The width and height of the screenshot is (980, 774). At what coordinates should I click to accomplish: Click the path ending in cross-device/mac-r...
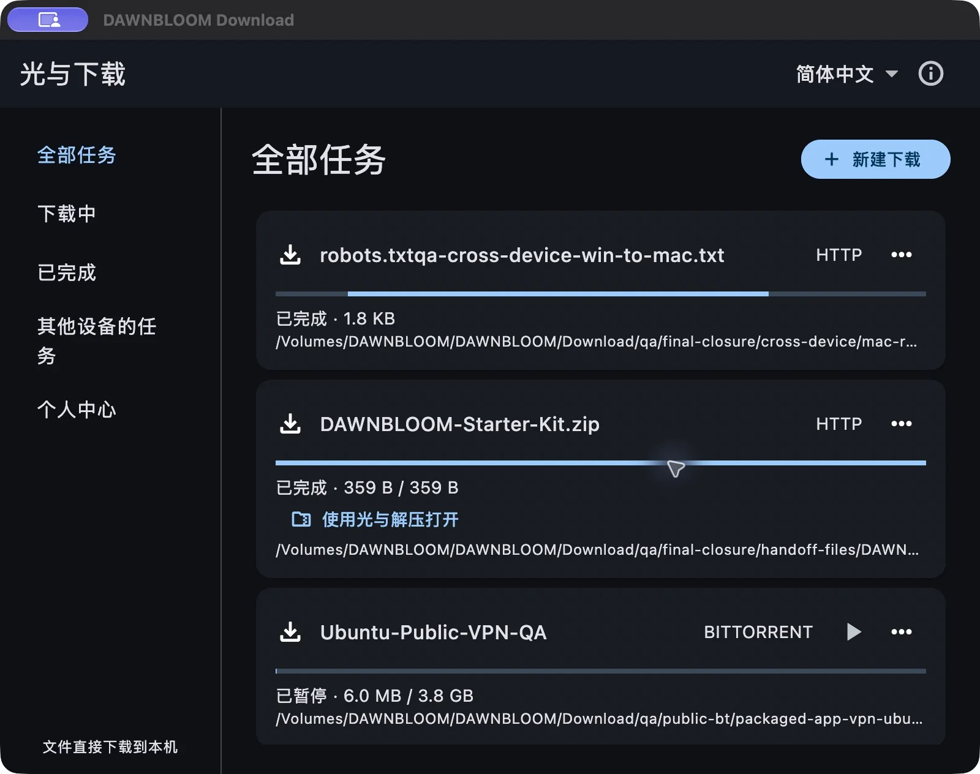[597, 341]
